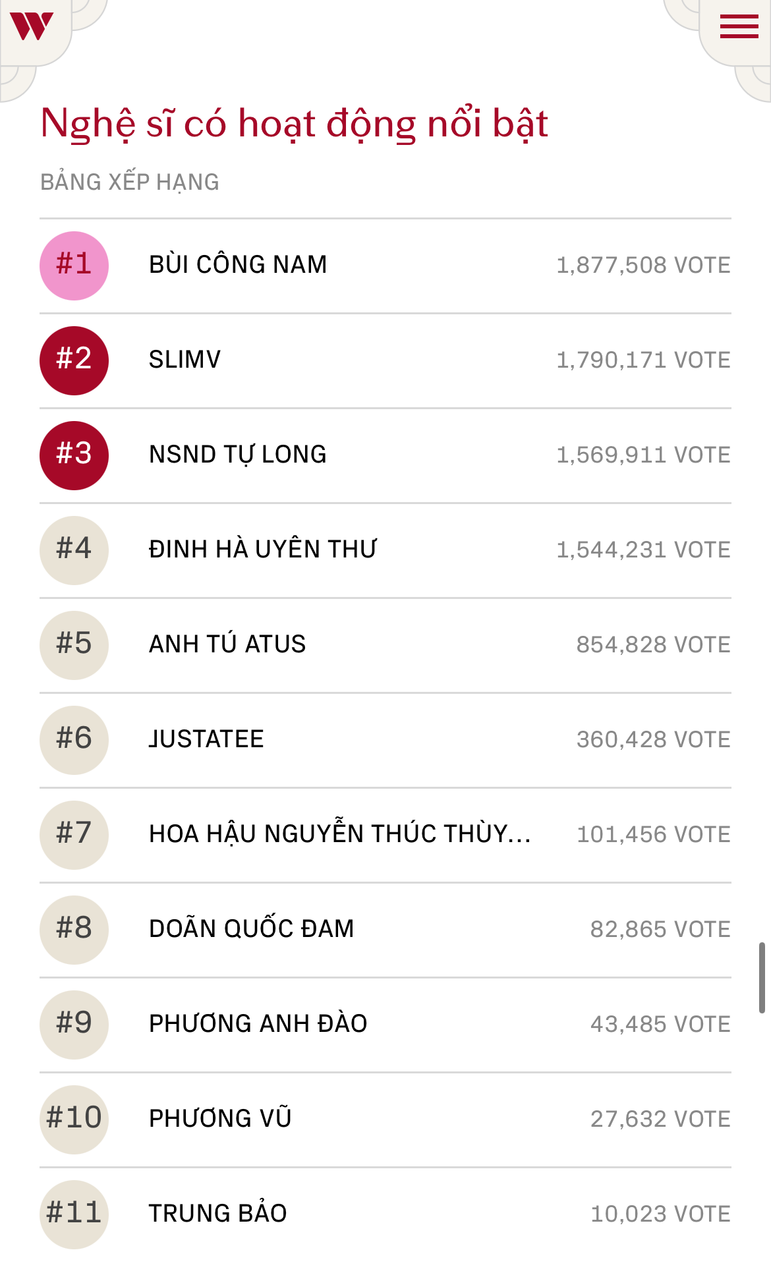Click the red #3 rank badge

coord(74,455)
